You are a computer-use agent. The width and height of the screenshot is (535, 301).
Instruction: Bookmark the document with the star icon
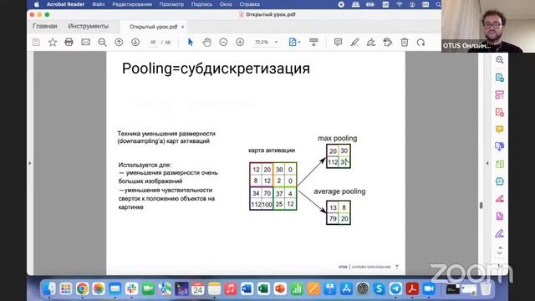(53, 43)
